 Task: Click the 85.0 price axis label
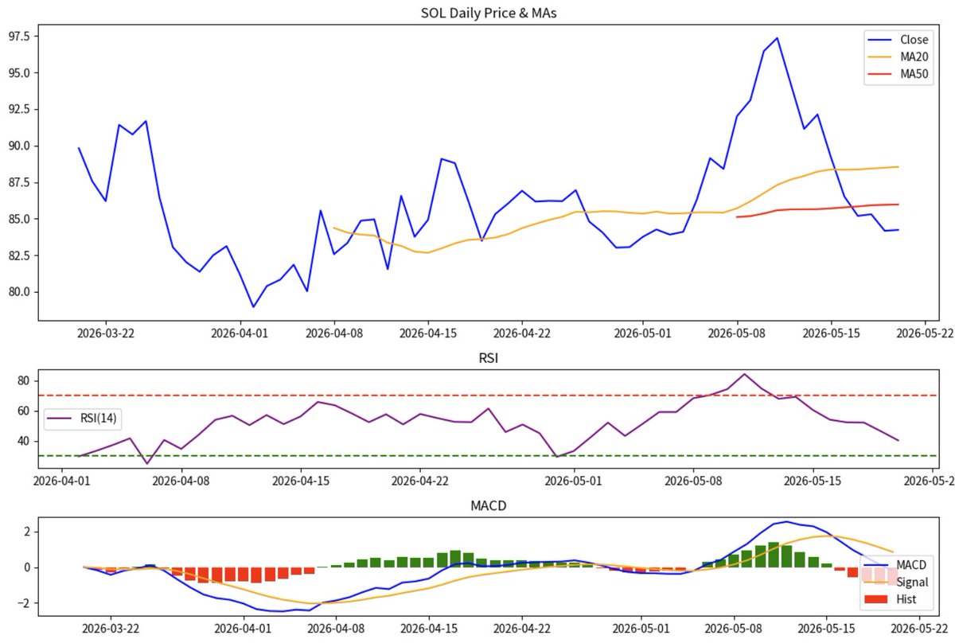[x=20, y=220]
